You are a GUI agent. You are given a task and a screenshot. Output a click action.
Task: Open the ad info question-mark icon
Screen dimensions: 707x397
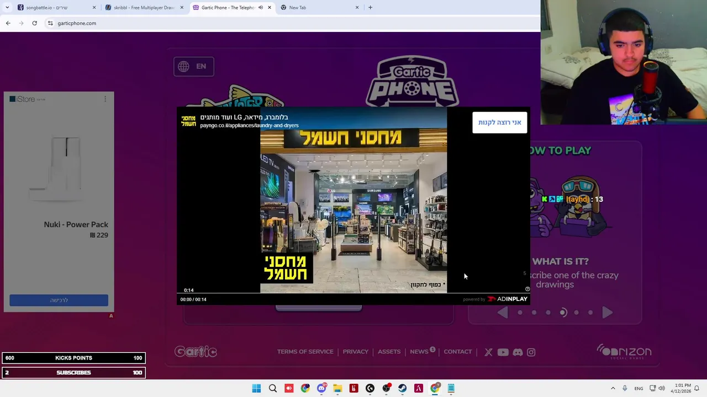tap(527, 289)
